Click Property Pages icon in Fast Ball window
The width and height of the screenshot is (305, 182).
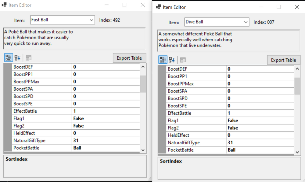click(x=28, y=58)
